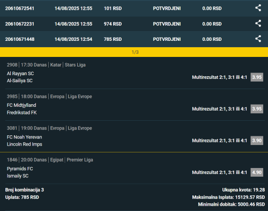The image size is (268, 211).
Task: Open FC Midtjylland vs Fredrikstad FK match
Action: click(x=22, y=109)
